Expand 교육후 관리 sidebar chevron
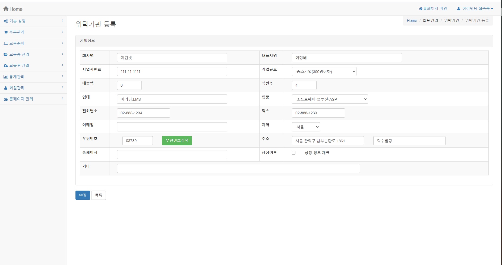This screenshot has width=502, height=265. click(x=62, y=65)
